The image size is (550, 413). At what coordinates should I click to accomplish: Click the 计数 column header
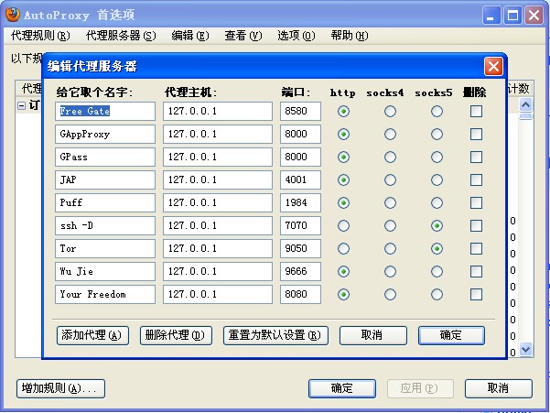(x=519, y=89)
